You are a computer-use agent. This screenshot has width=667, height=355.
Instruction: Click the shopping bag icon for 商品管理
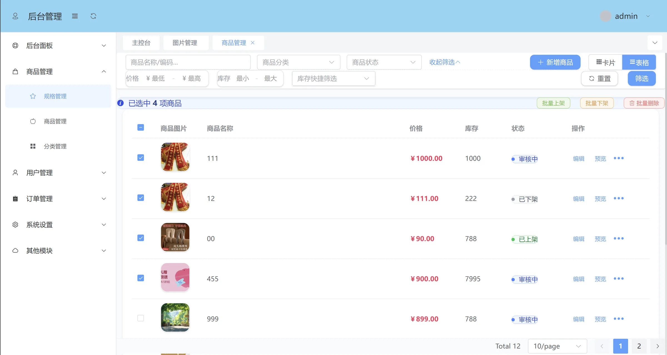tap(15, 72)
